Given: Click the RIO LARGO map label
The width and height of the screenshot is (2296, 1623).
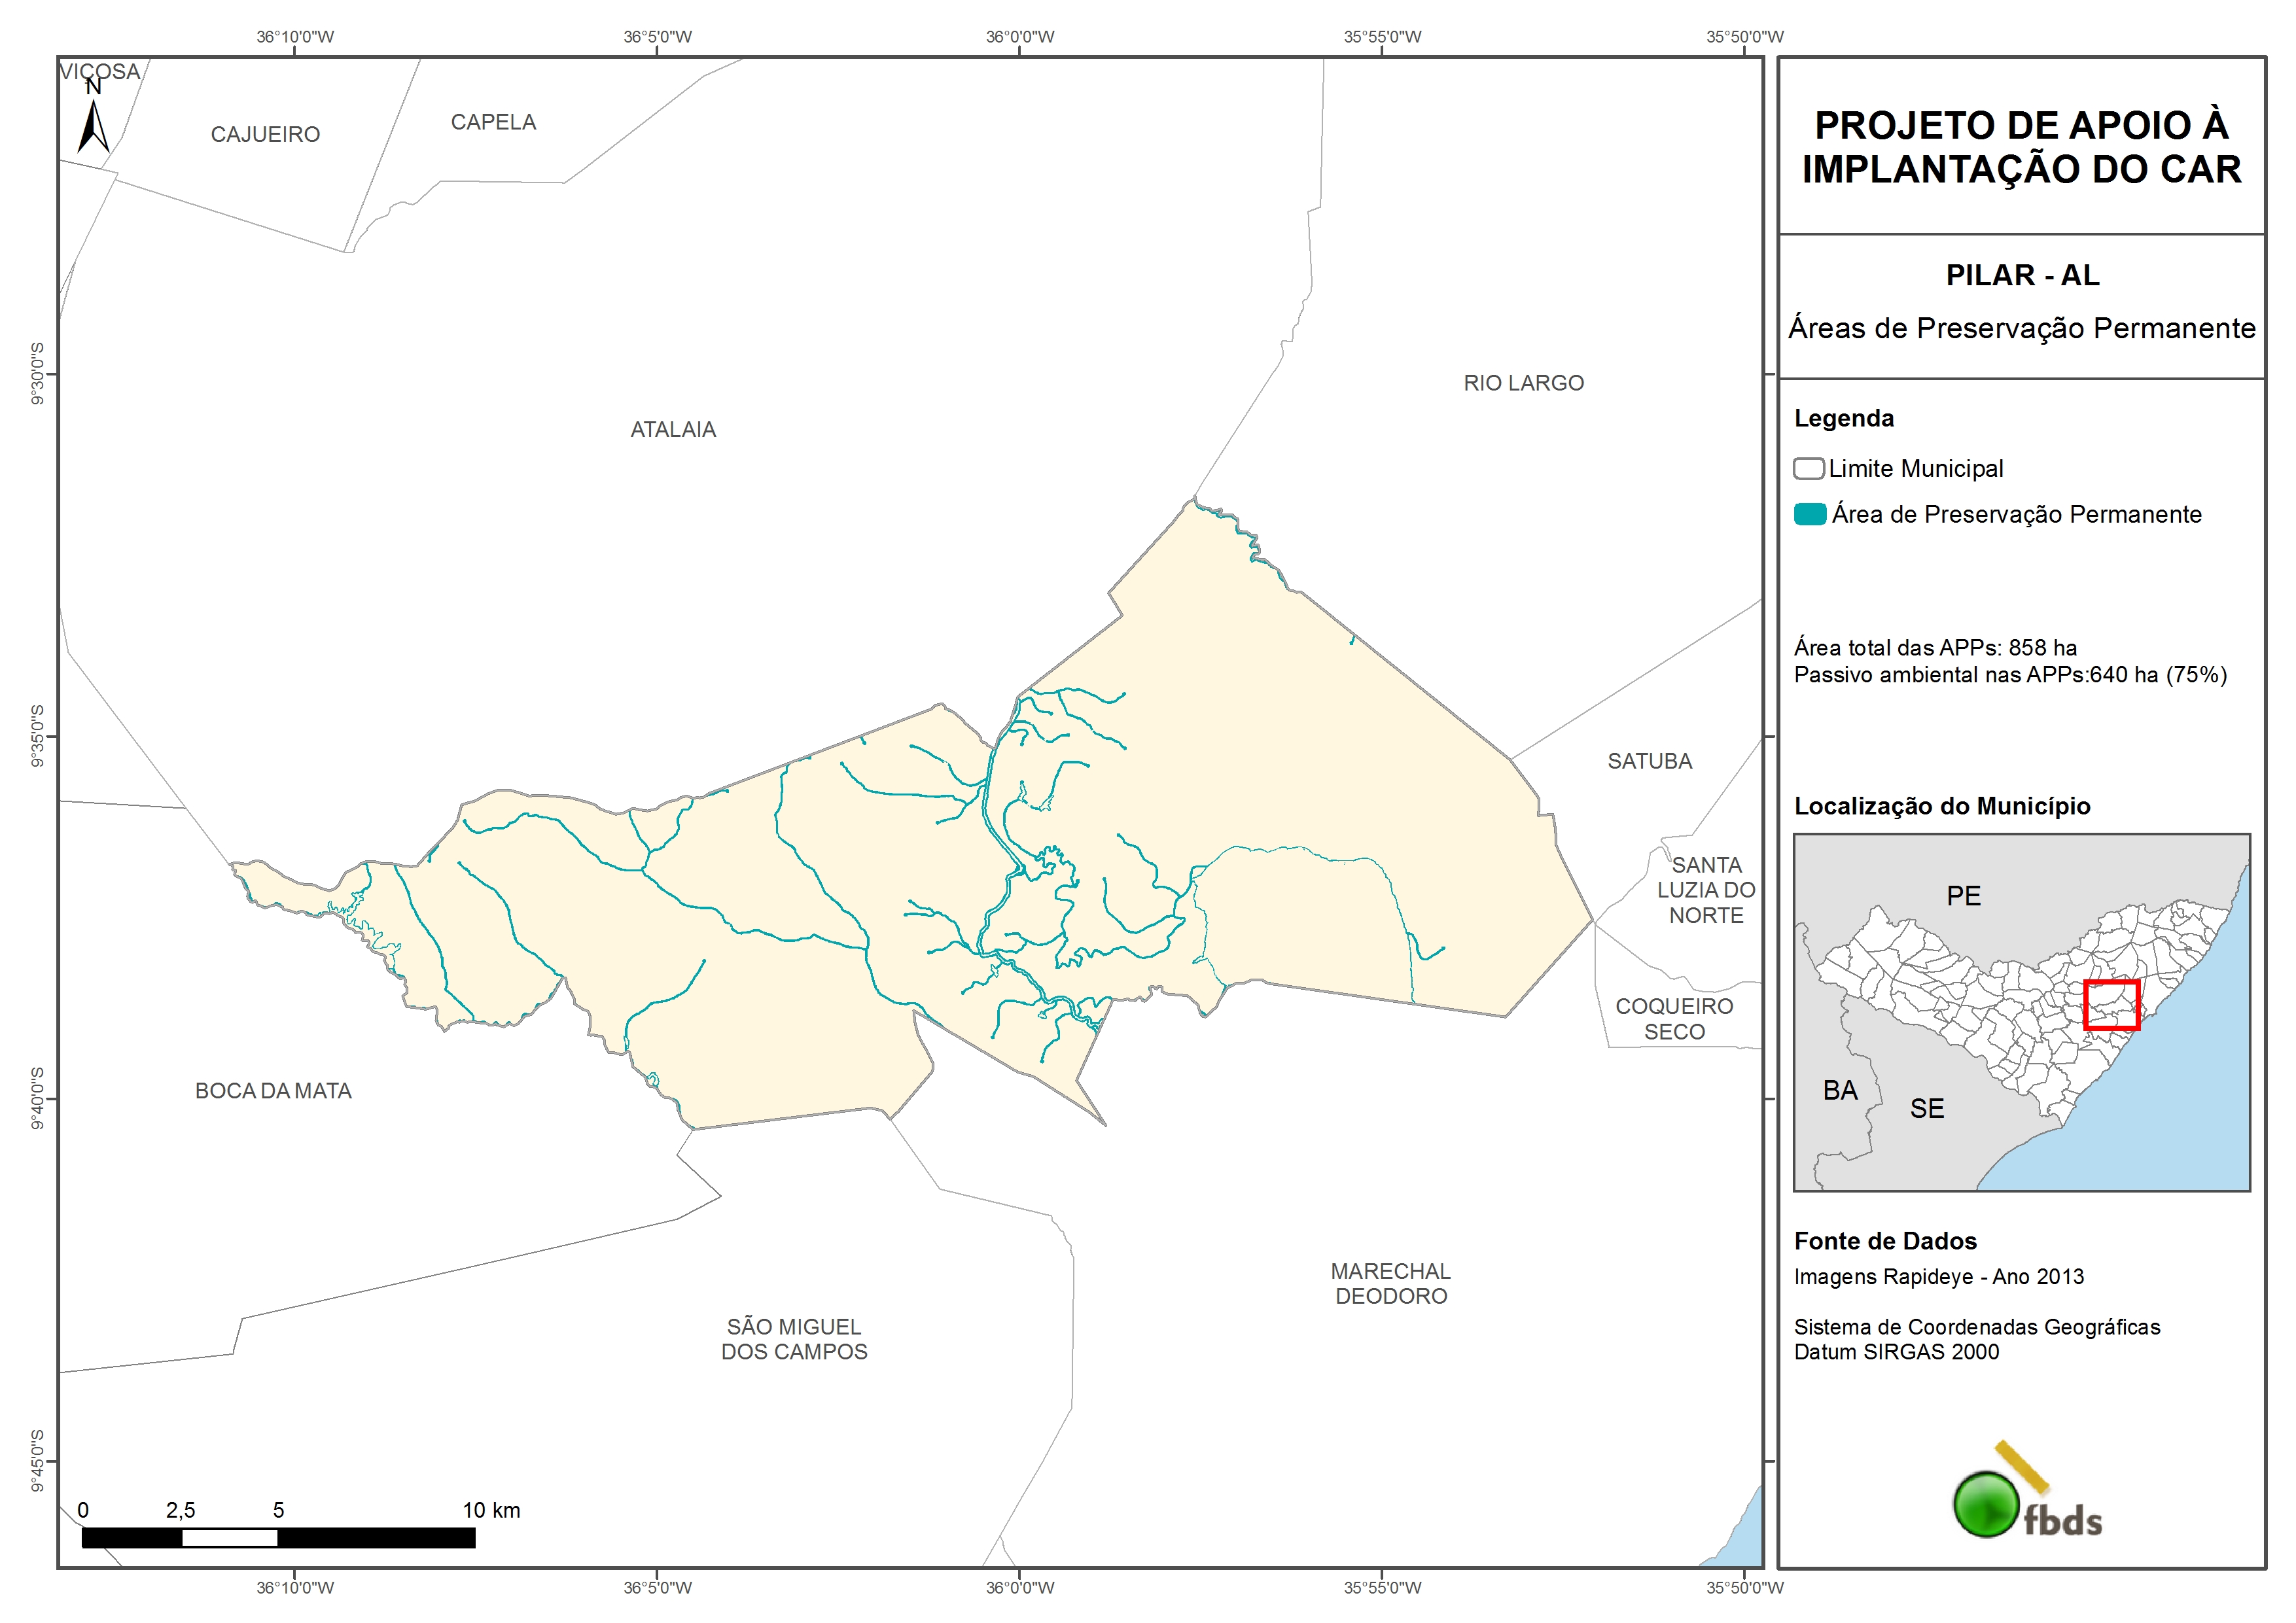Looking at the screenshot, I should click(x=1523, y=383).
